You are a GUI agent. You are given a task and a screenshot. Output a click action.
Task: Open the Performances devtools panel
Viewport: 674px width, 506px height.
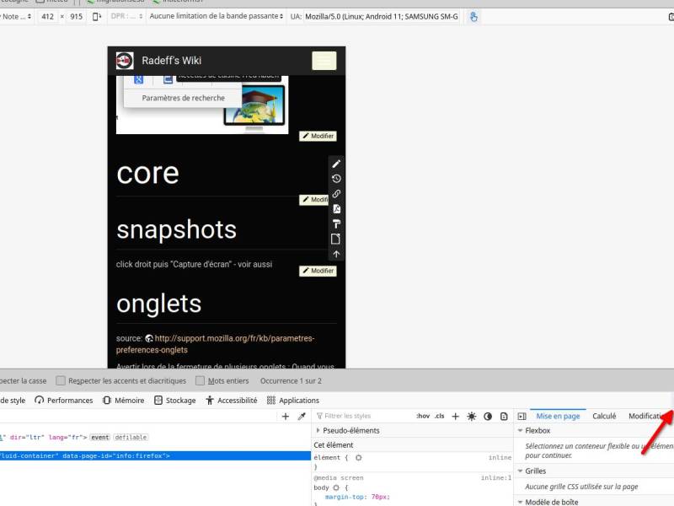coord(64,400)
